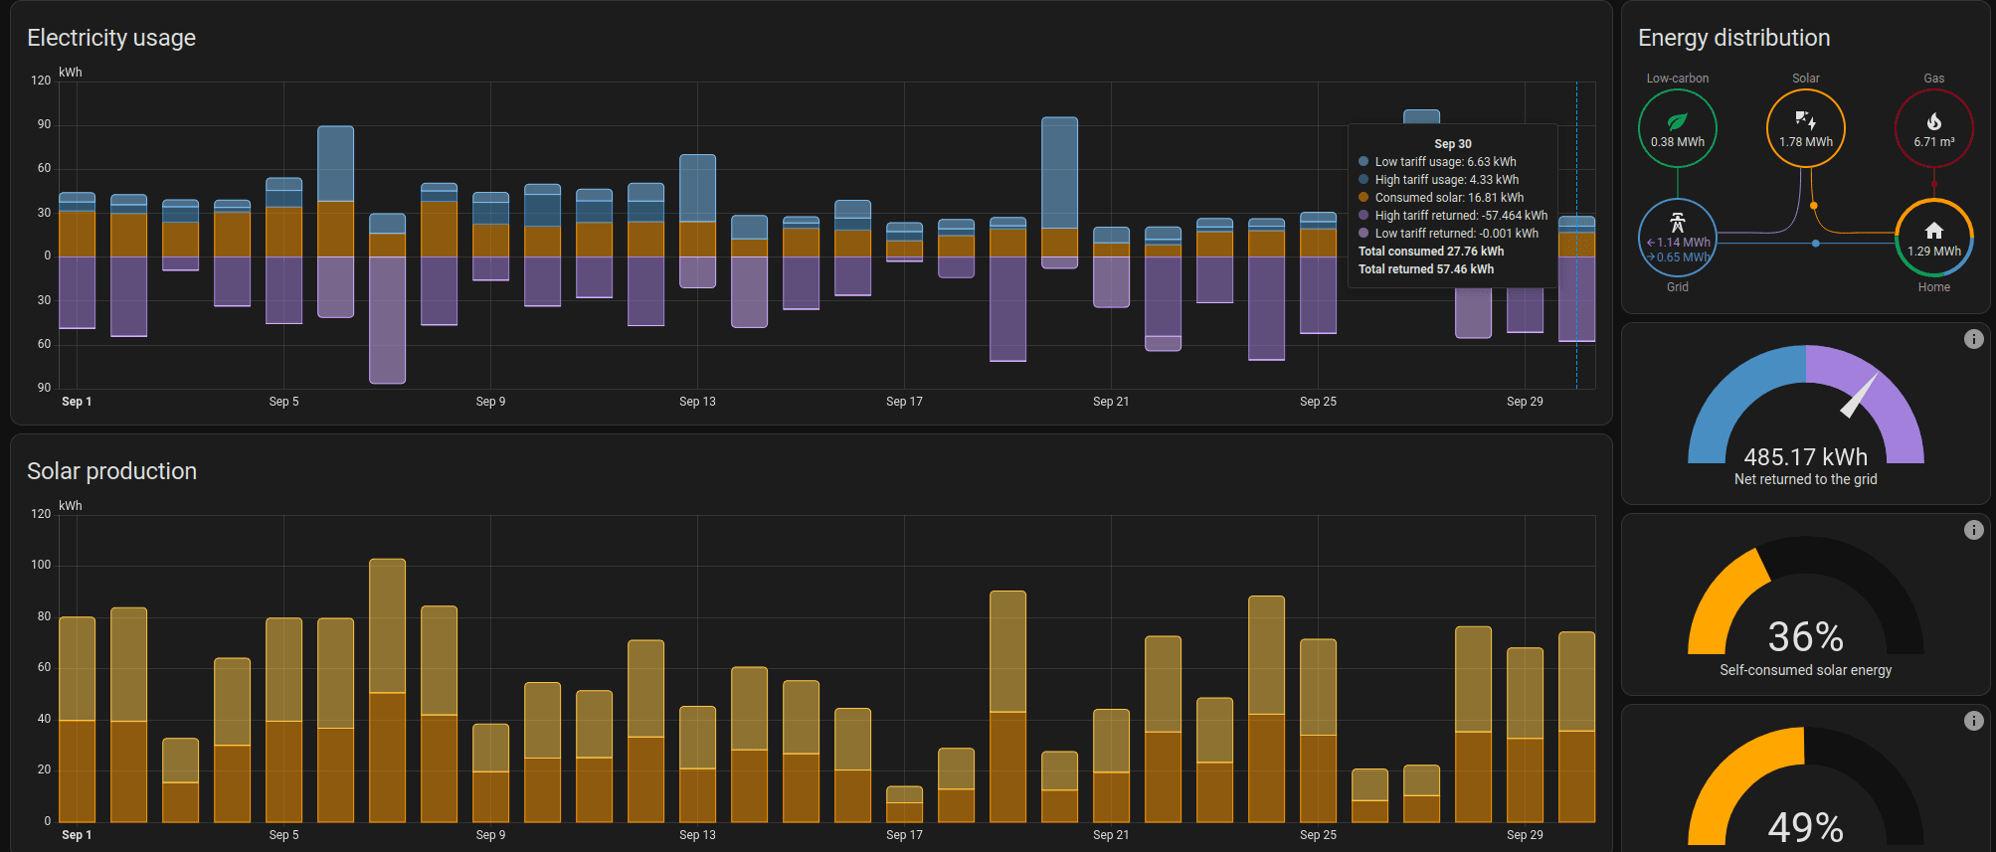Screen dimensions: 1996x852
Task: Select the Sep 30 bar in Solar production
Action: (1576, 727)
